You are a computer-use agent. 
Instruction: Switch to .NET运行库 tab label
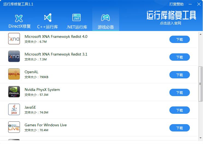coord(77,27)
